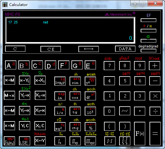Click the arc sin key
Image resolution: width=165 pixels, height=149 pixels.
(75, 81)
